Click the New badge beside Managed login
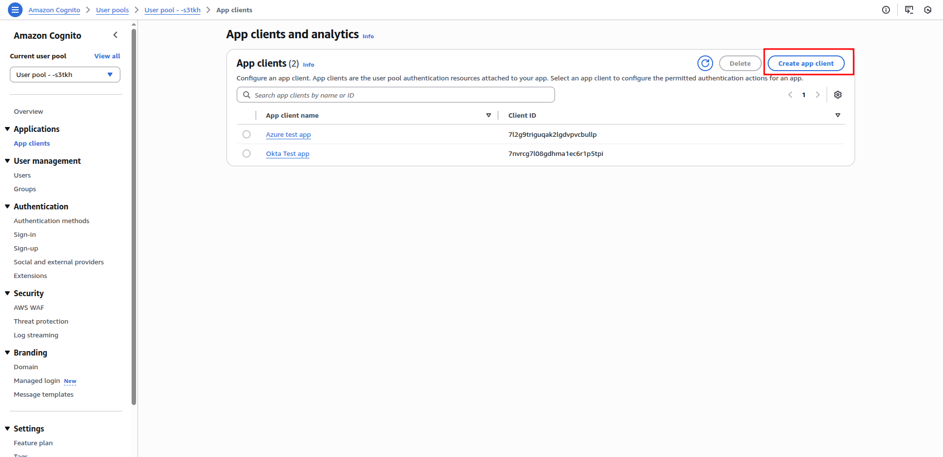The width and height of the screenshot is (943, 457). point(70,381)
